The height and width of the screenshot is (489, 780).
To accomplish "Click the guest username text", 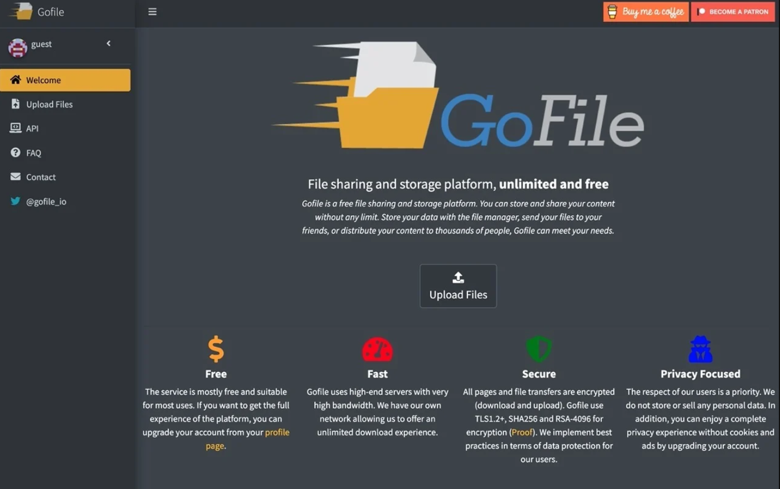I will (x=42, y=44).
